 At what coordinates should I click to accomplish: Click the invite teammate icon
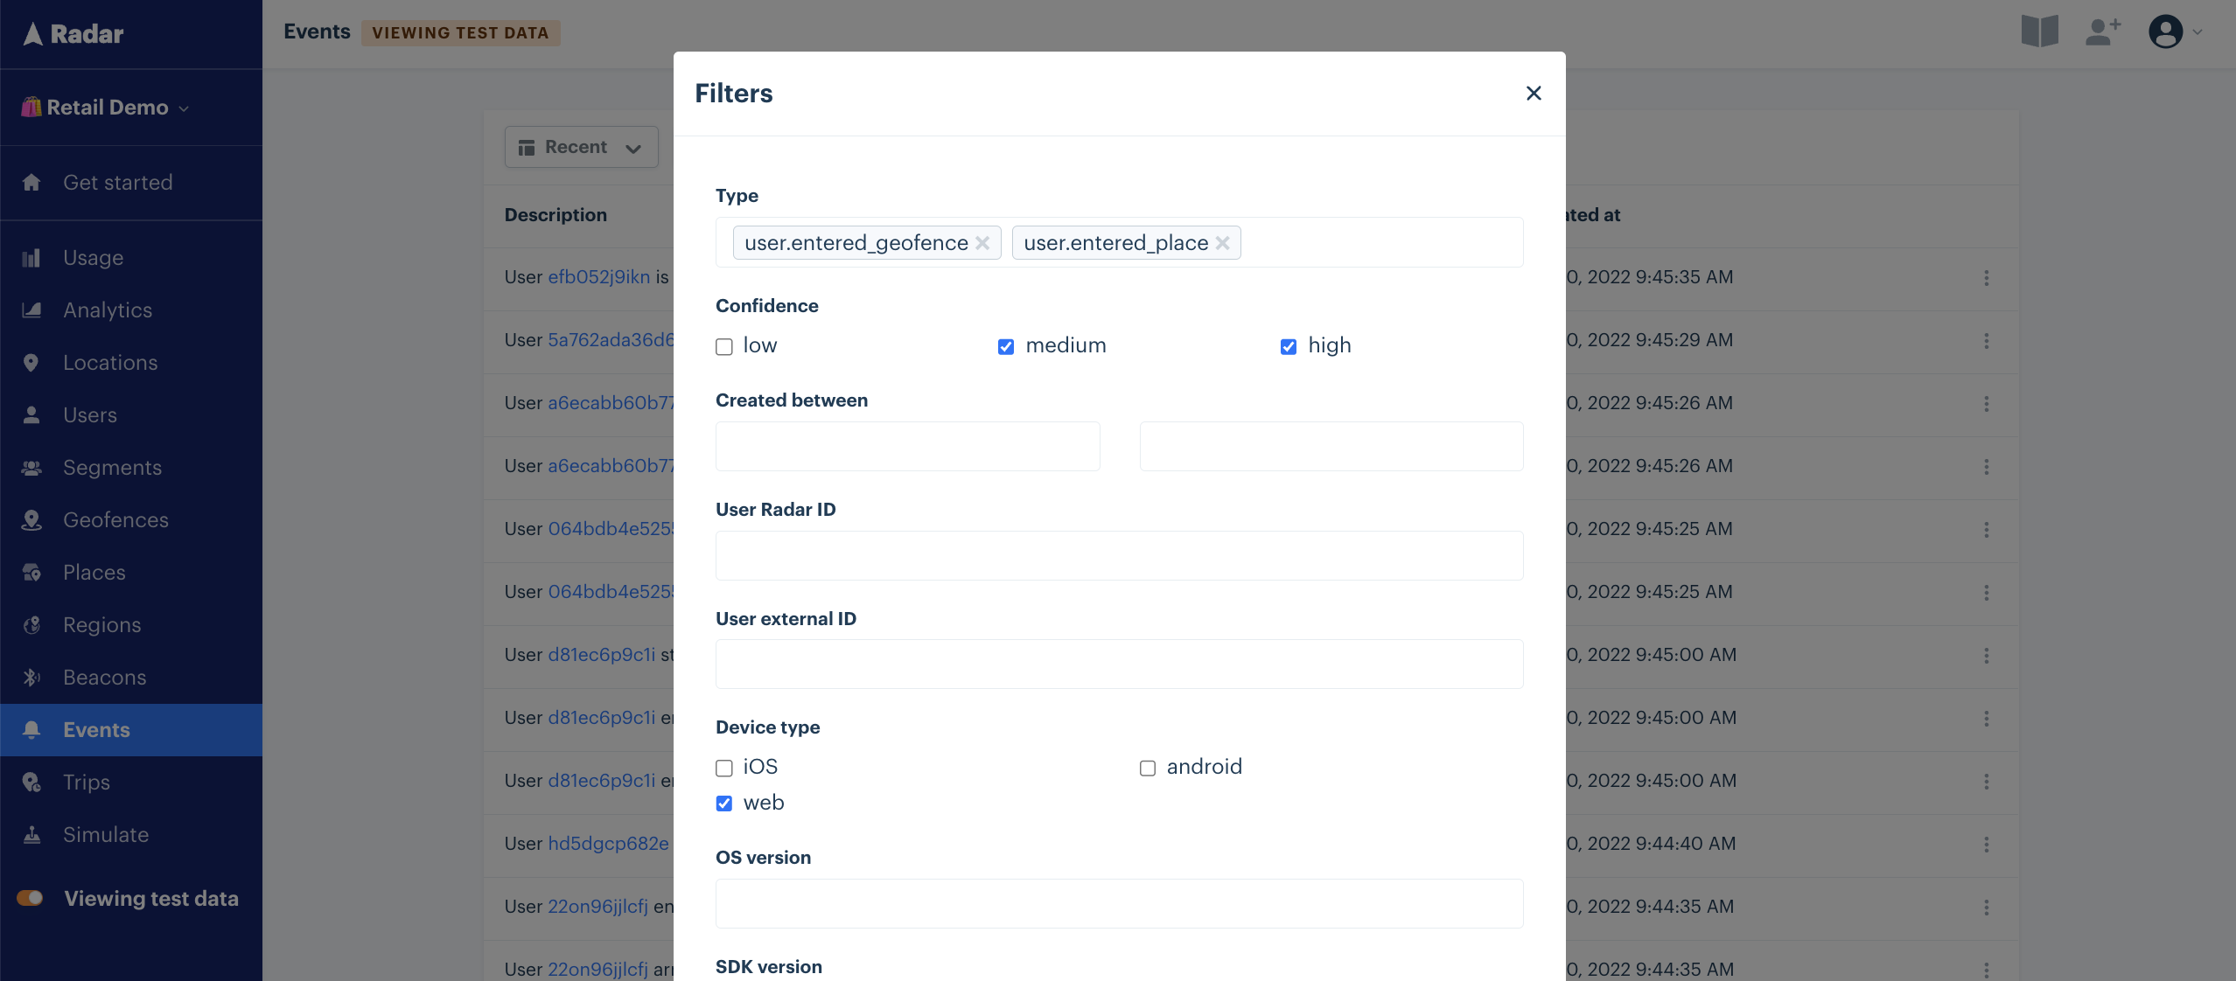2102,32
